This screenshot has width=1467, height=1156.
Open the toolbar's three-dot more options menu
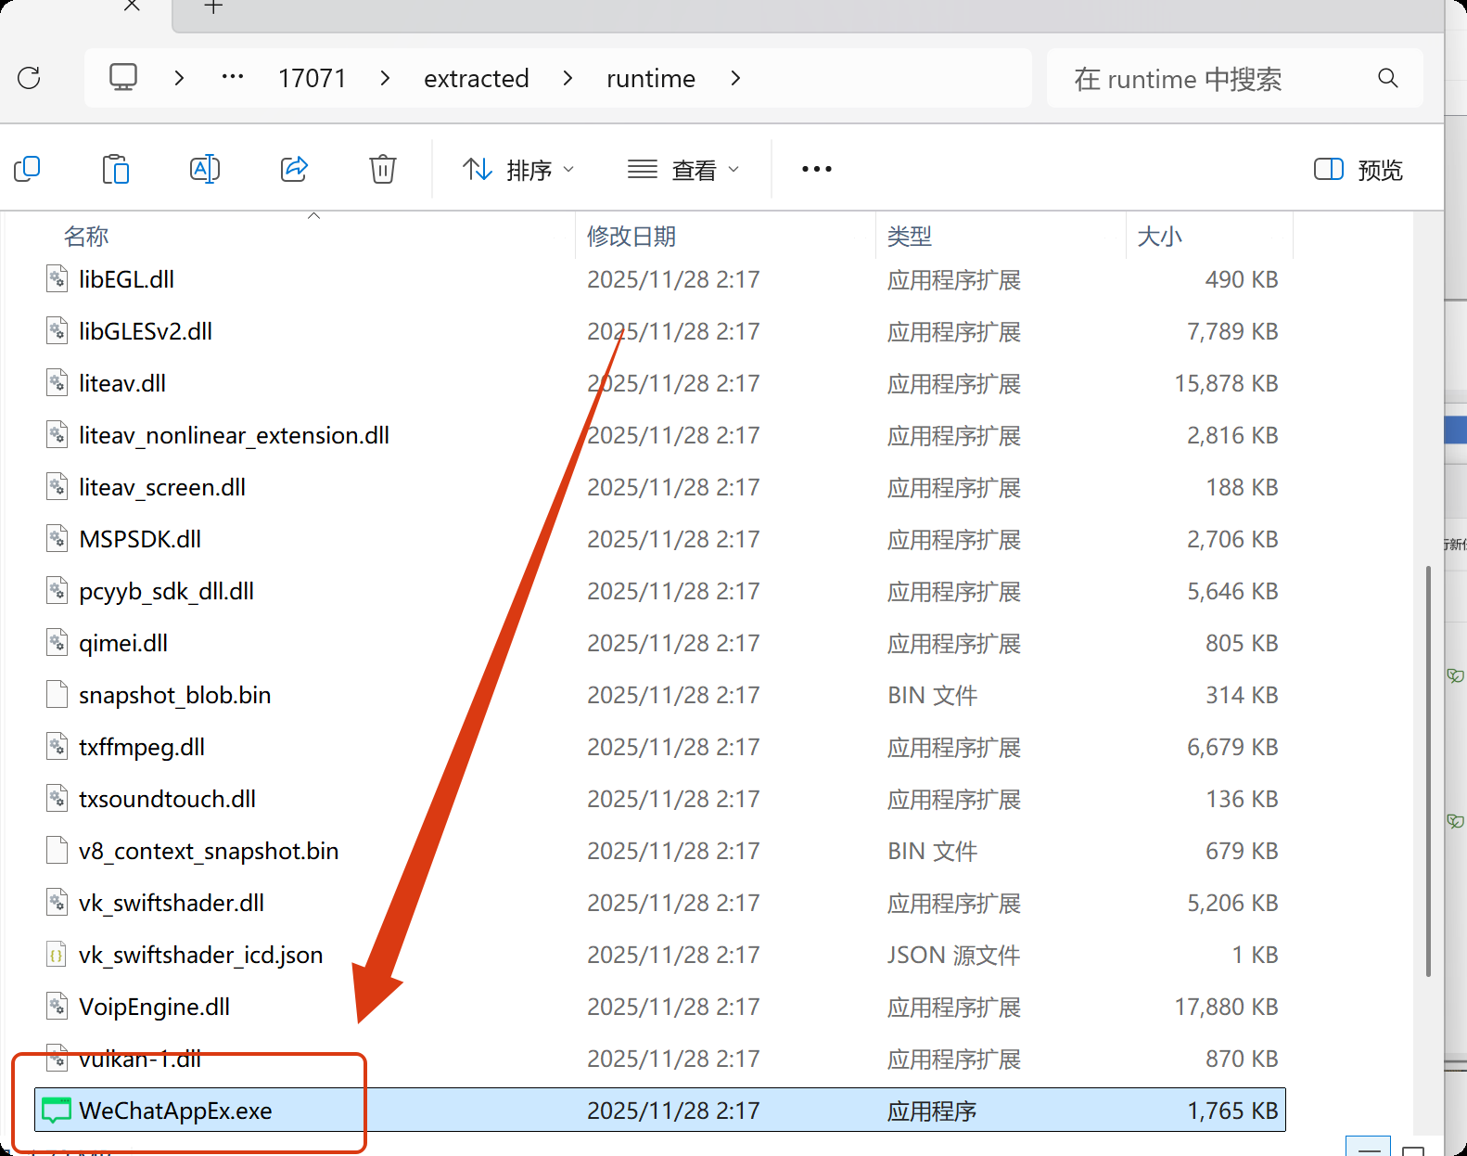(x=816, y=169)
